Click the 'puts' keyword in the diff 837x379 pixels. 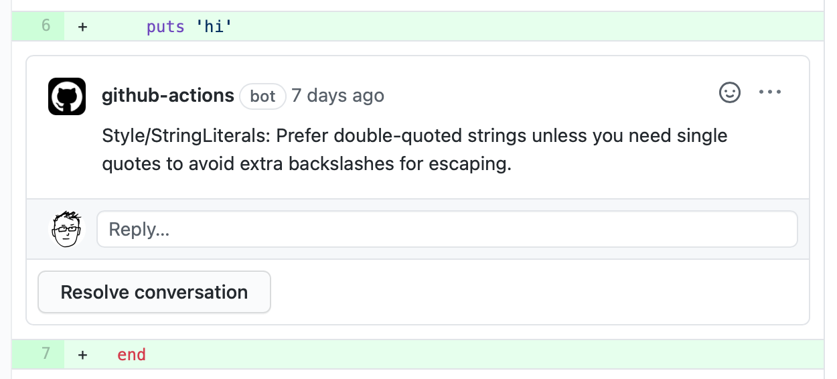coord(165,27)
